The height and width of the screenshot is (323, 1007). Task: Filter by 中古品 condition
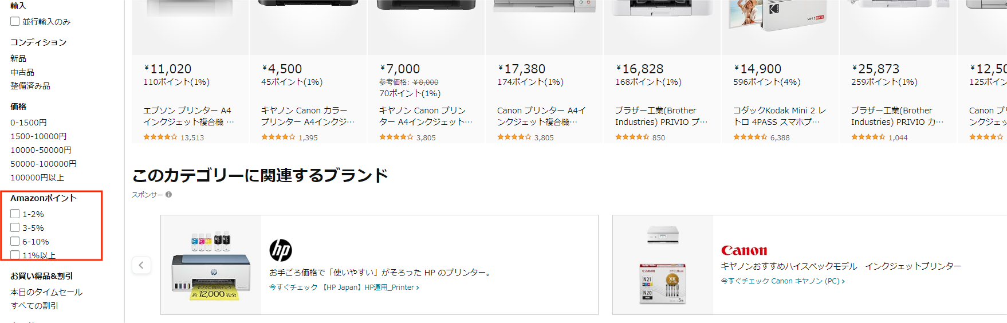(x=22, y=72)
